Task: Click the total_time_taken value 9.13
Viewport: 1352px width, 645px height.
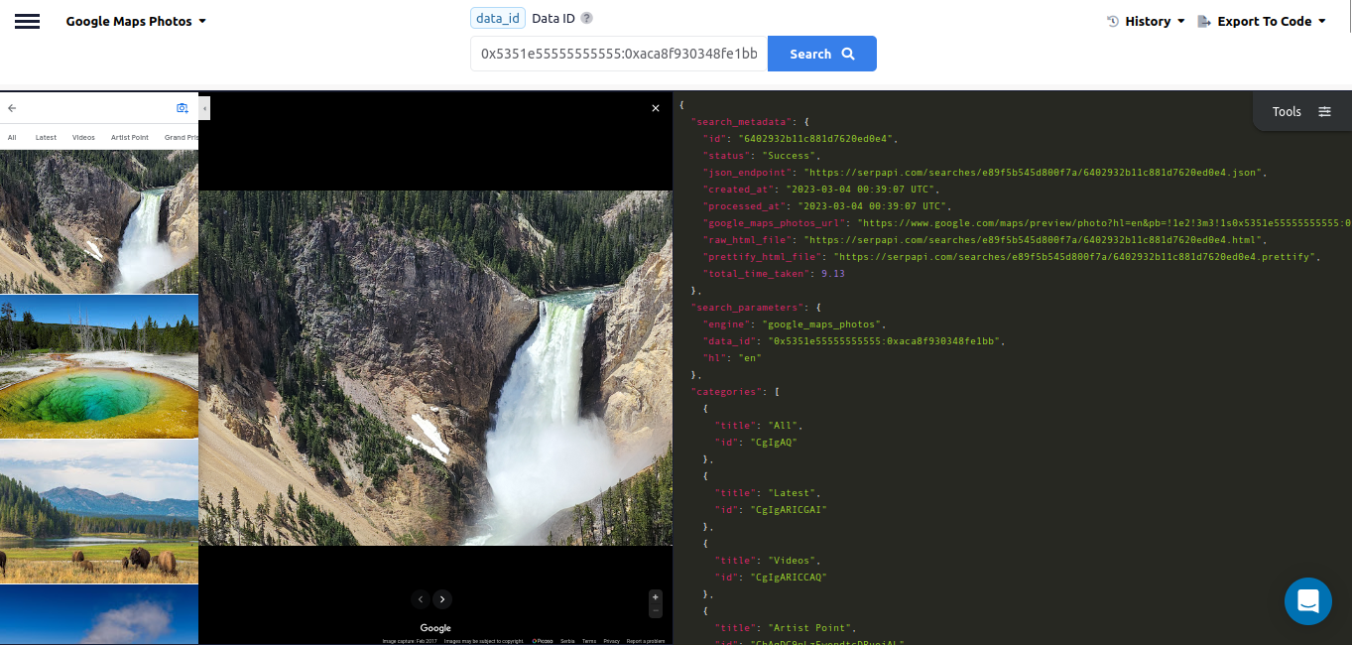Action: [832, 274]
